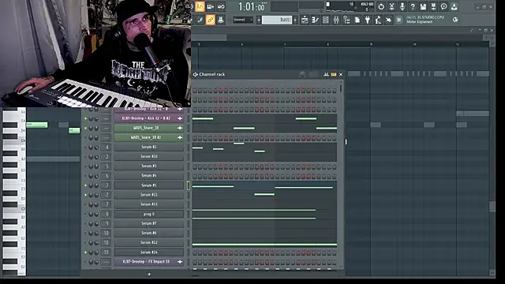This screenshot has height=284, width=505.
Task: Click the add channel plus button
Action: pos(149,275)
